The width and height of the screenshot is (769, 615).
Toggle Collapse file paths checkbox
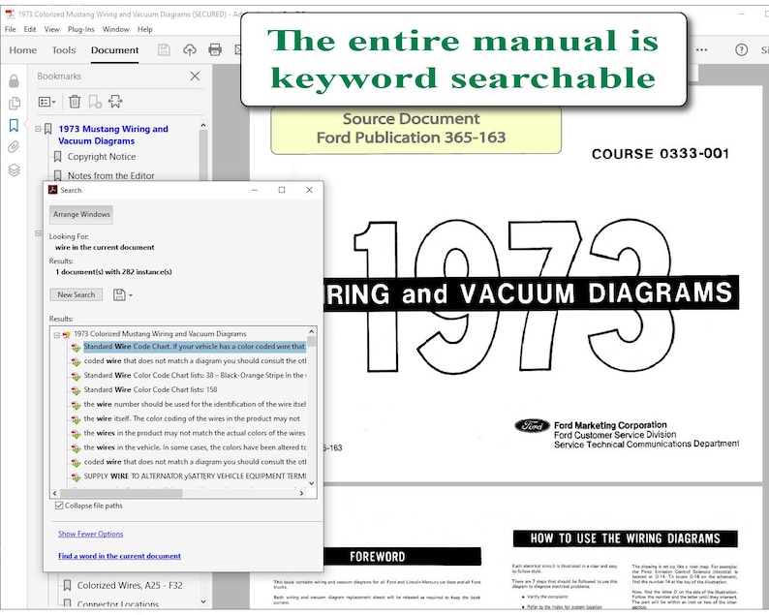pyautogui.click(x=59, y=506)
